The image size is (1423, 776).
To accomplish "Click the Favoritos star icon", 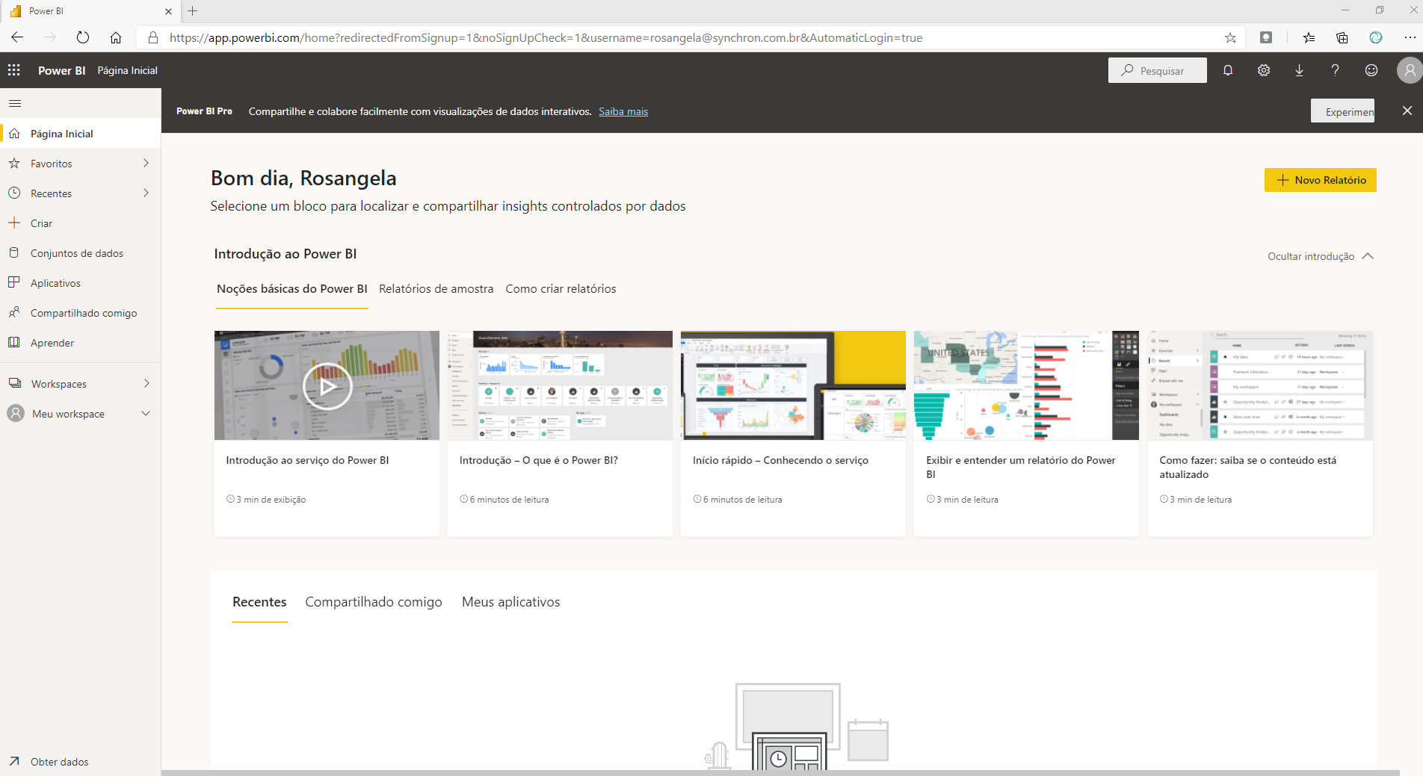I will [14, 163].
